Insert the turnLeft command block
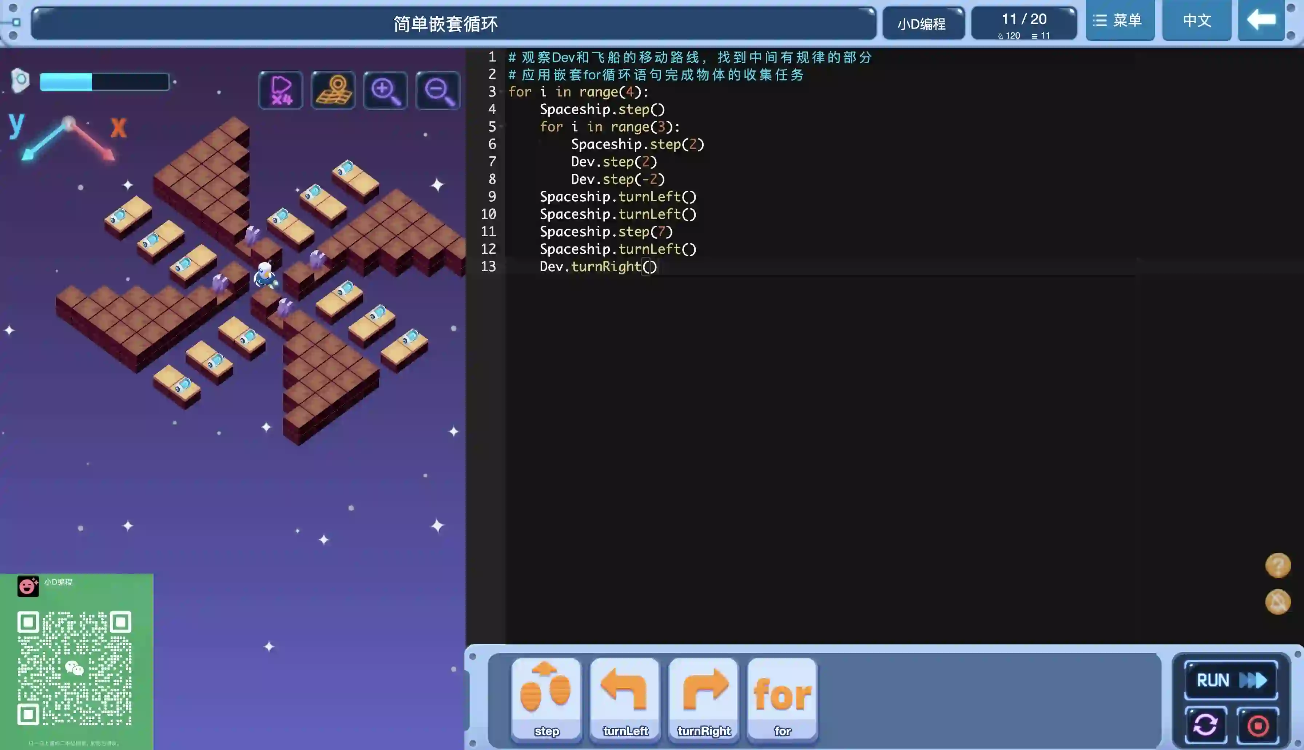The width and height of the screenshot is (1304, 750). (x=625, y=698)
